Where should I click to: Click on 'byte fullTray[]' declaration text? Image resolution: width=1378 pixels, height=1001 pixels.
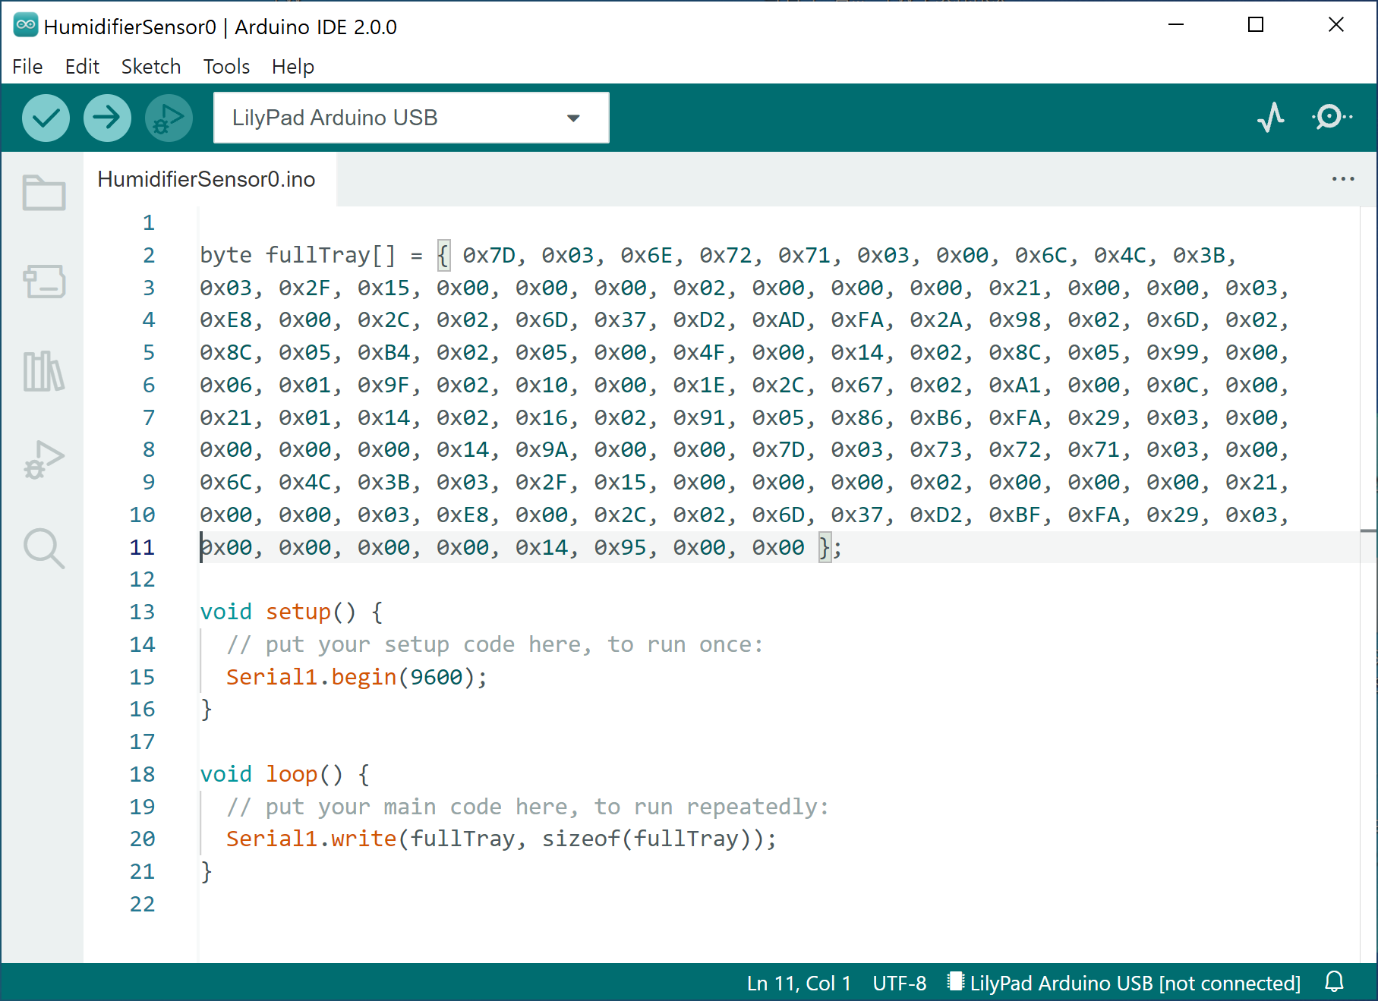coord(298,255)
